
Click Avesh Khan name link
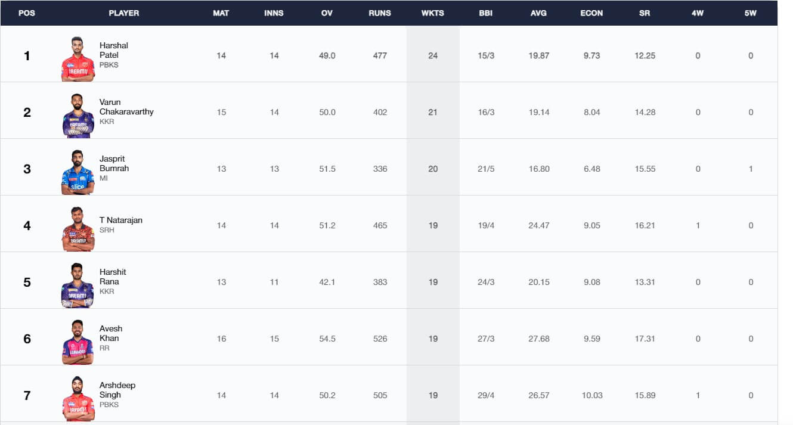click(x=111, y=333)
